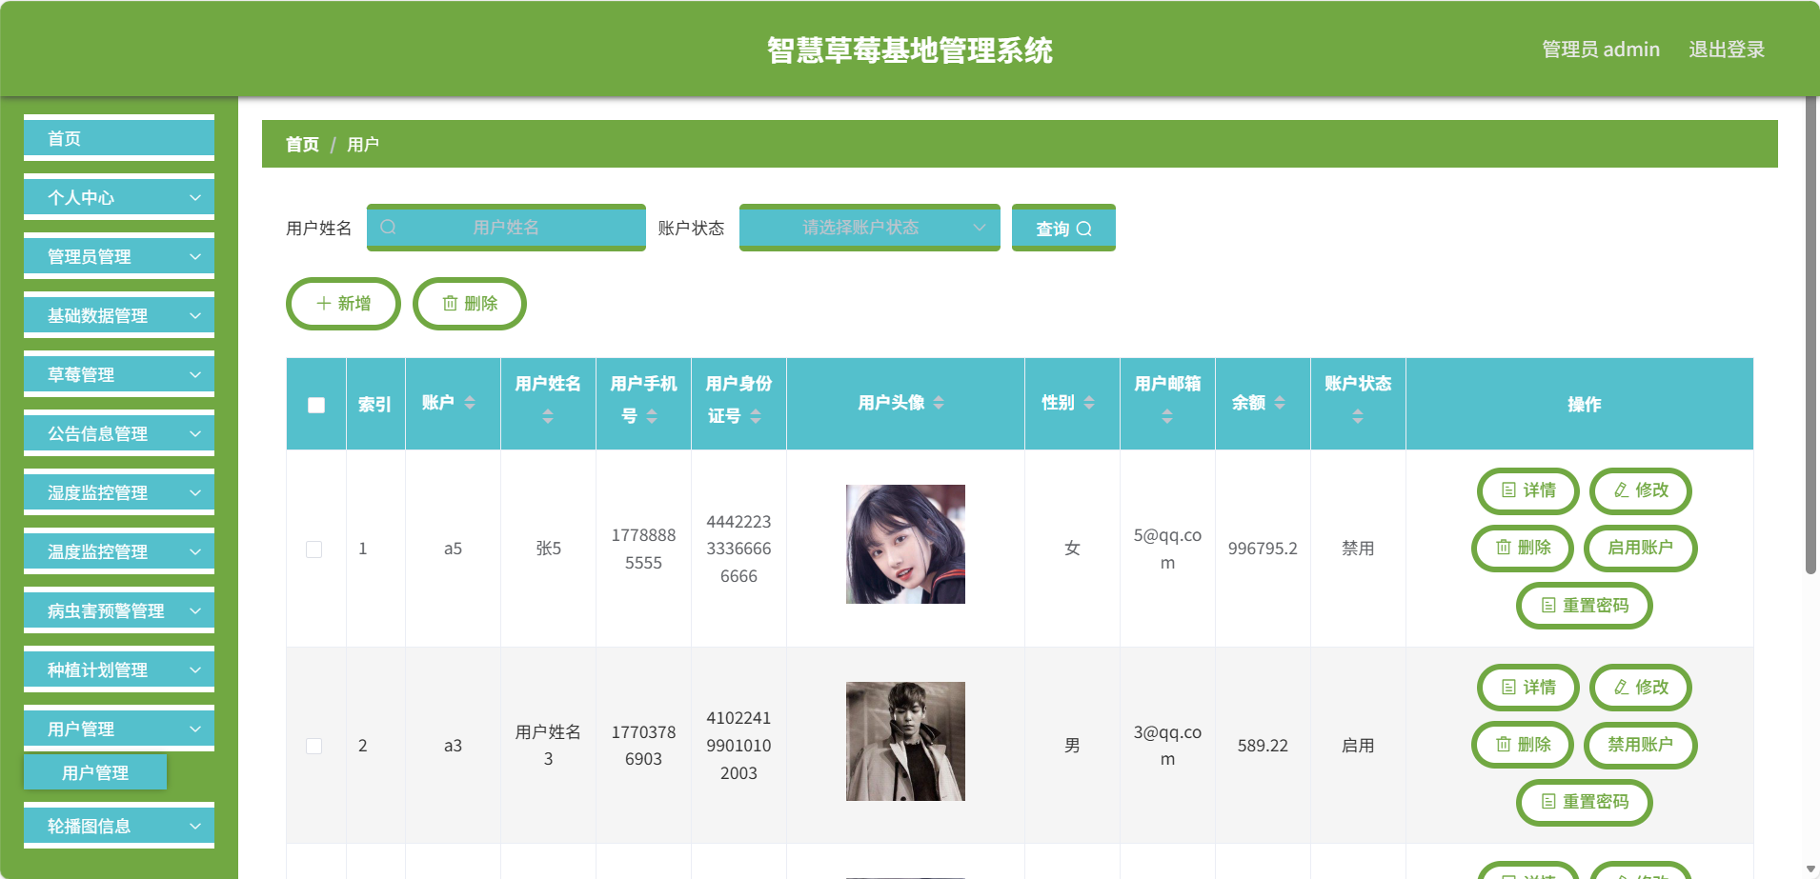This screenshot has height=879, width=1820.
Task: Click the plus icon on 新增 button
Action: point(324,303)
